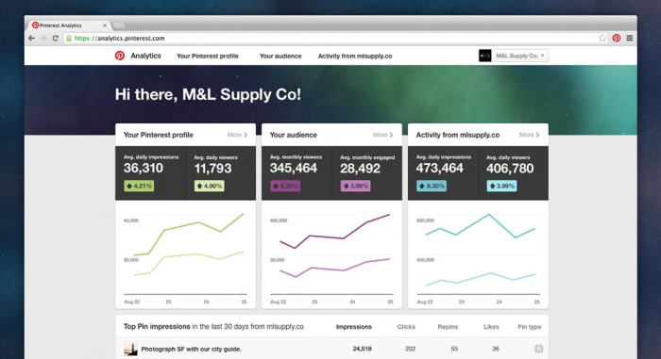Reload the page with refresh icon
The width and height of the screenshot is (661, 359).
55,39
